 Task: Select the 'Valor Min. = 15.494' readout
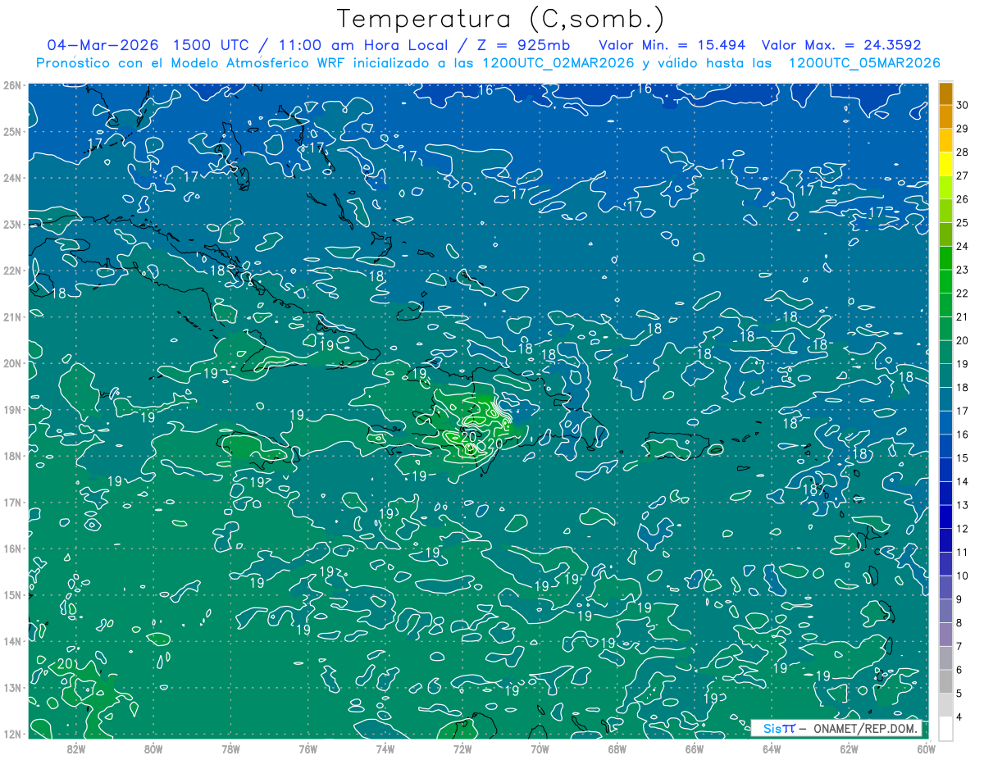674,45
